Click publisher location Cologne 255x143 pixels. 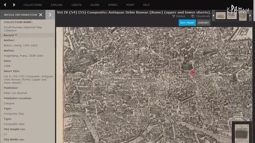click(9, 103)
